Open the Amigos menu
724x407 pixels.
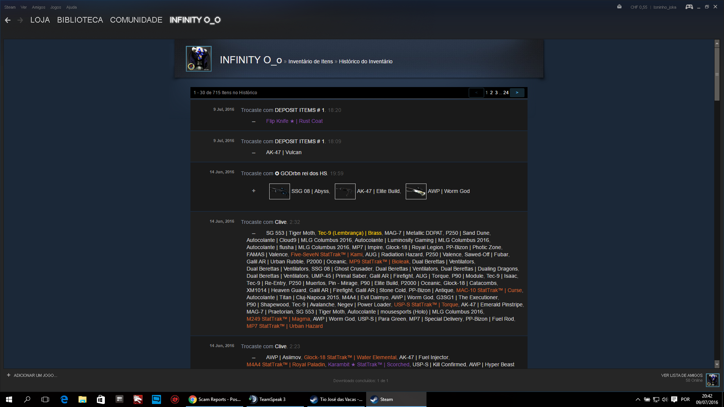38,7
